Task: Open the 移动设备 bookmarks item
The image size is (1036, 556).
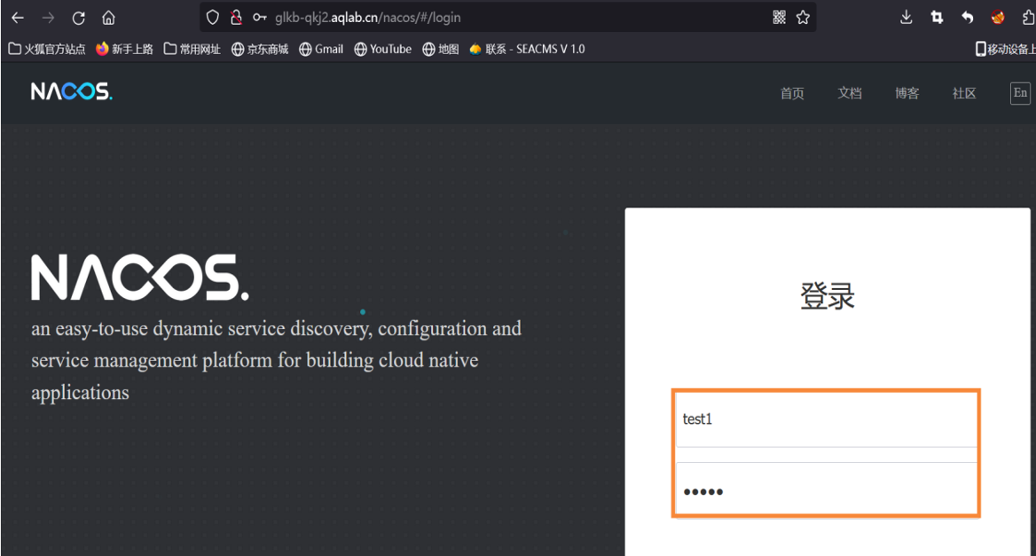Action: point(1006,49)
